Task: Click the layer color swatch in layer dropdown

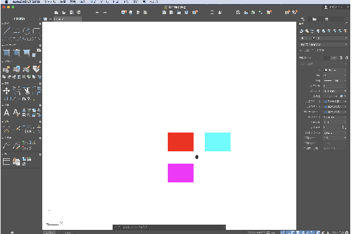Action: [x=314, y=38]
